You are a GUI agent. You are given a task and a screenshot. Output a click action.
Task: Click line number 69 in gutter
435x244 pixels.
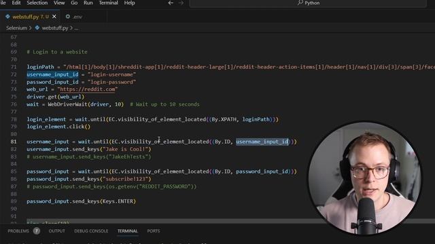click(14, 52)
